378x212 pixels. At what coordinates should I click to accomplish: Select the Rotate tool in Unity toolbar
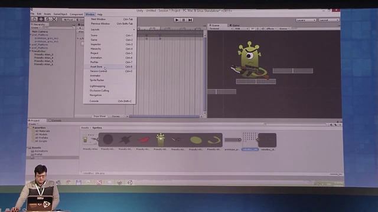pyautogui.click(x=48, y=19)
